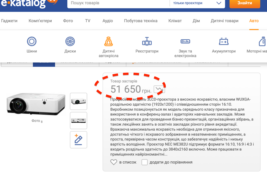Click the 'в список' link
Screen dimensions: 267x177
click(x=128, y=162)
